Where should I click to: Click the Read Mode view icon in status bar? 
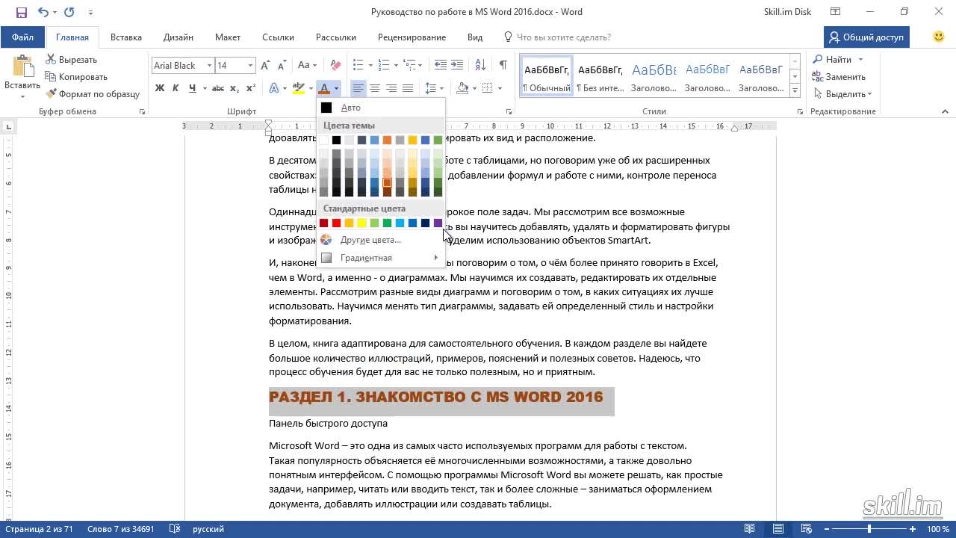pos(750,529)
